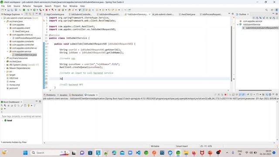
Task: Toggle Sort in Outline view toolbar
Action: [257, 18]
